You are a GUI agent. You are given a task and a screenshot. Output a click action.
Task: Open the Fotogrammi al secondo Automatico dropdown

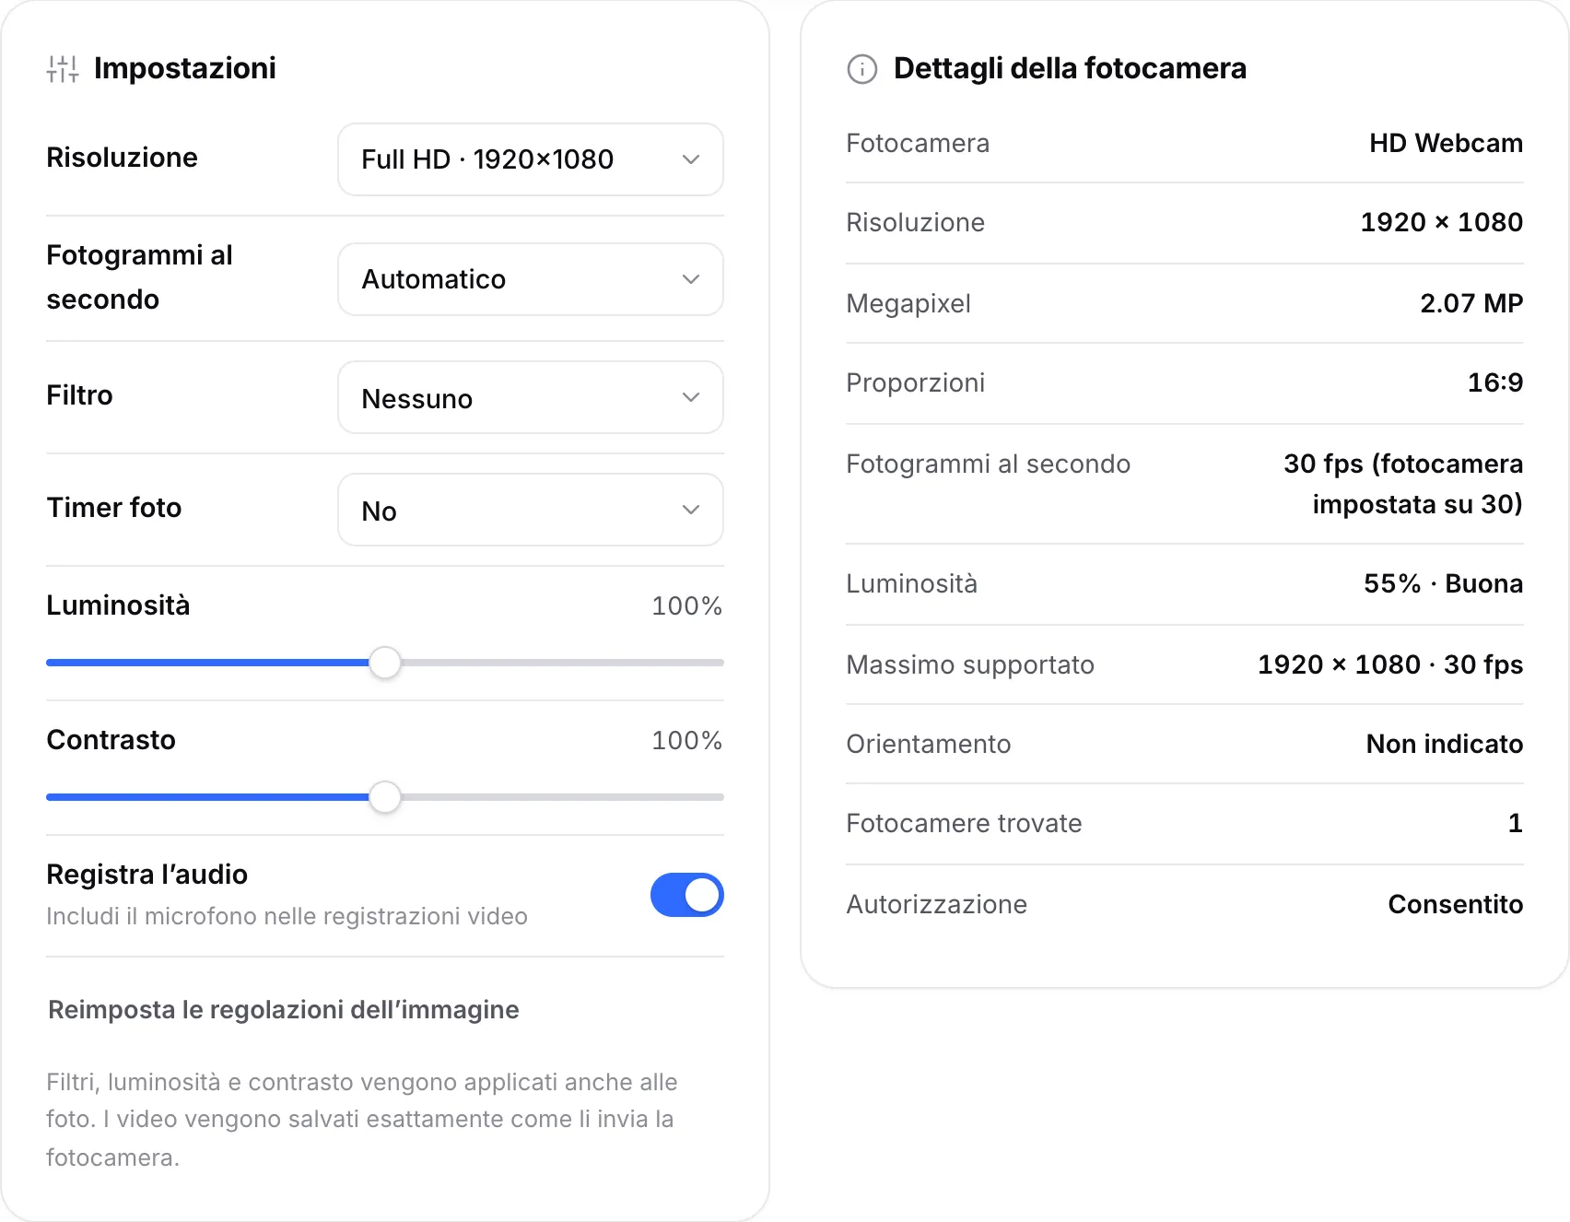click(531, 279)
